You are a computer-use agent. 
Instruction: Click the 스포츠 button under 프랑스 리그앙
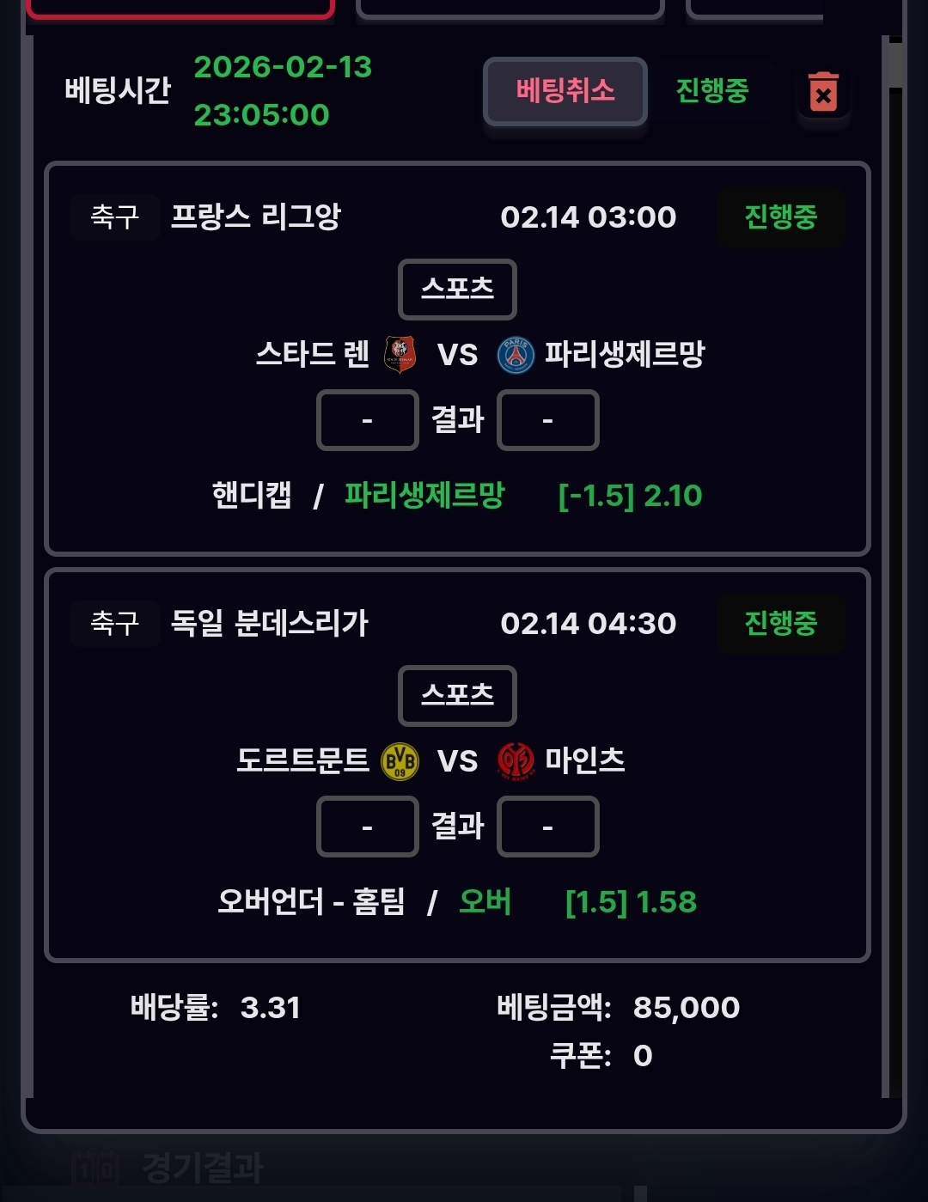point(457,289)
